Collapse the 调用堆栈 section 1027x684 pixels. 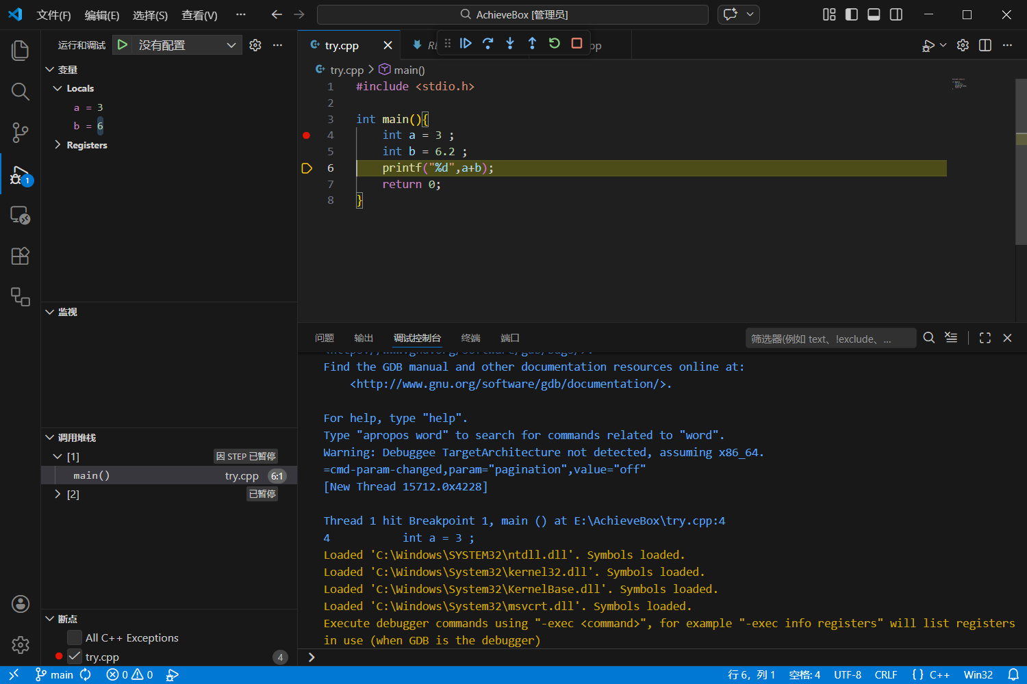click(49, 438)
